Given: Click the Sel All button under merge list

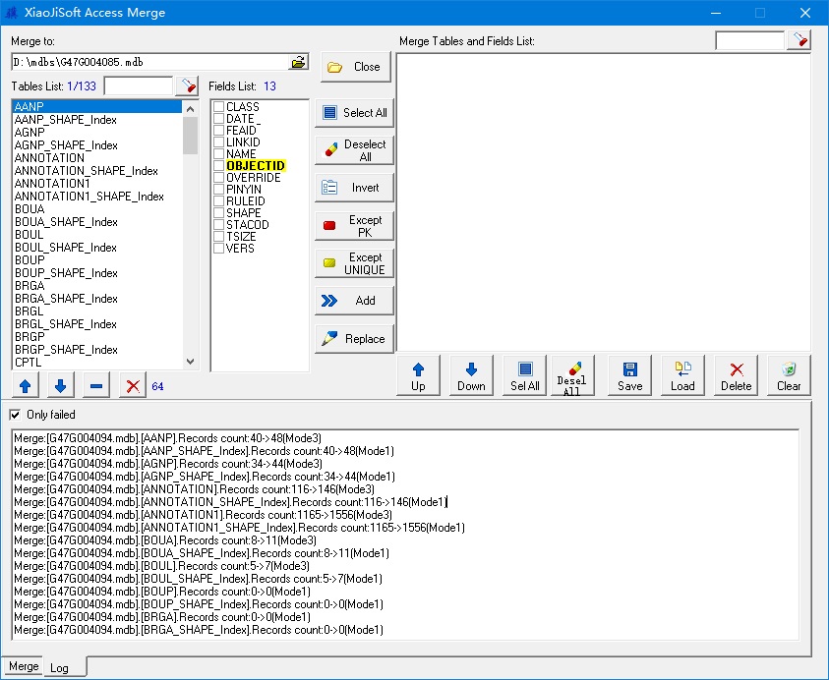Looking at the screenshot, I should (x=524, y=375).
